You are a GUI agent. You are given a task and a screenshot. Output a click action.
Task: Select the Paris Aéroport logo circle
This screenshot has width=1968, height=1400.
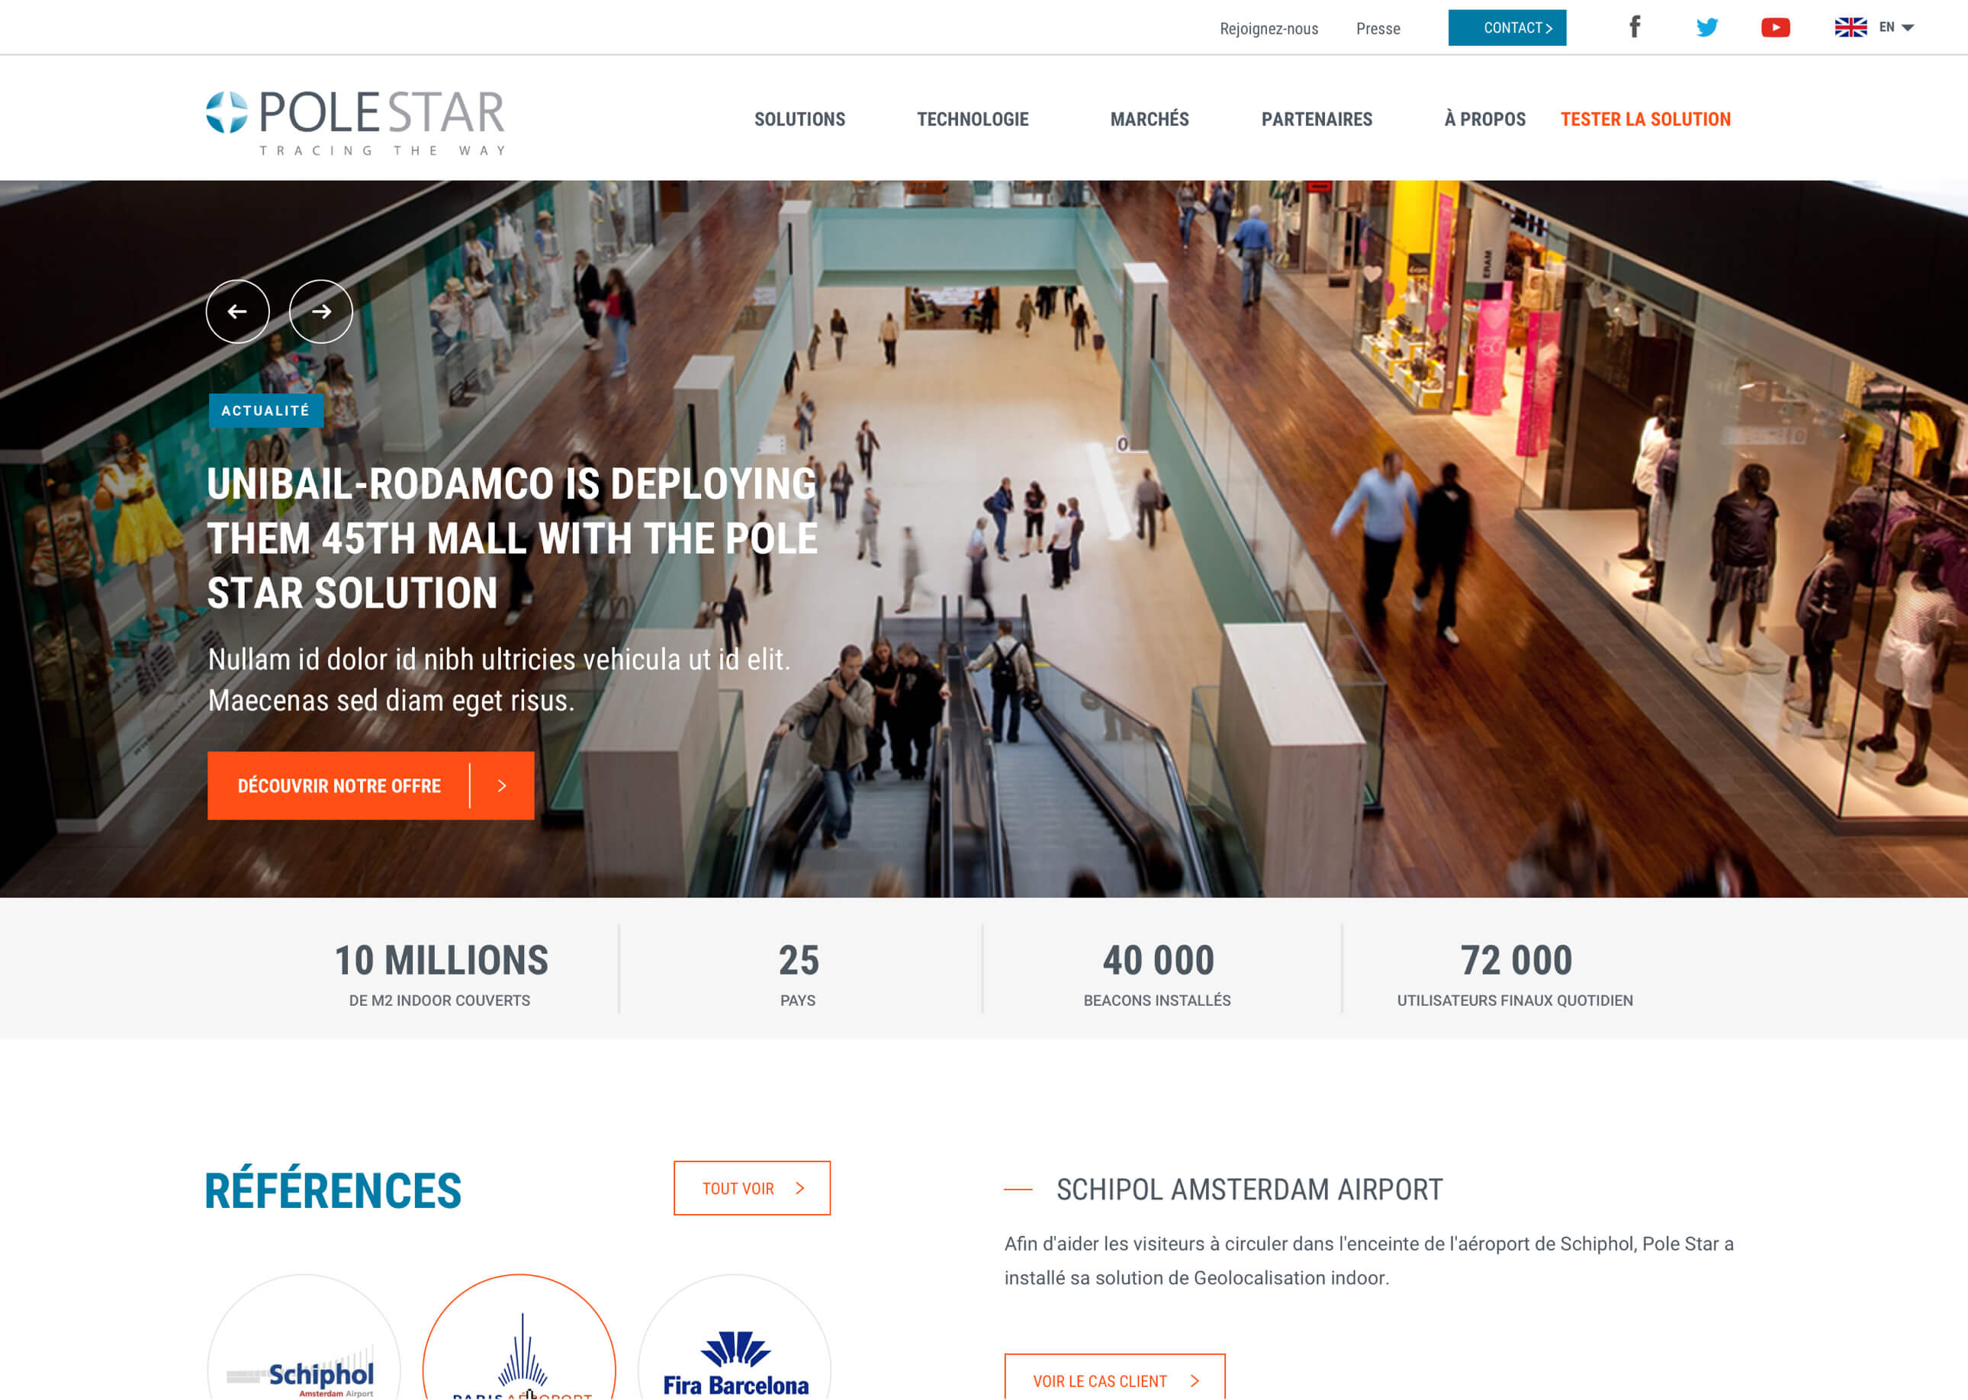[x=519, y=1337]
